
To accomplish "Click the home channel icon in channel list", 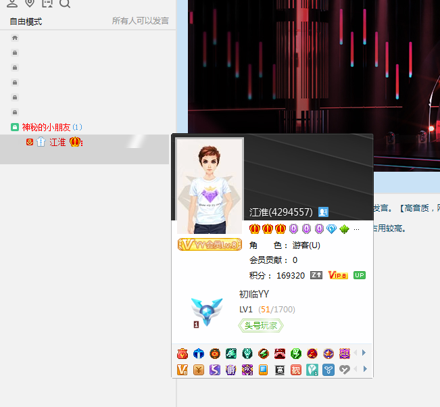I will click(x=15, y=38).
